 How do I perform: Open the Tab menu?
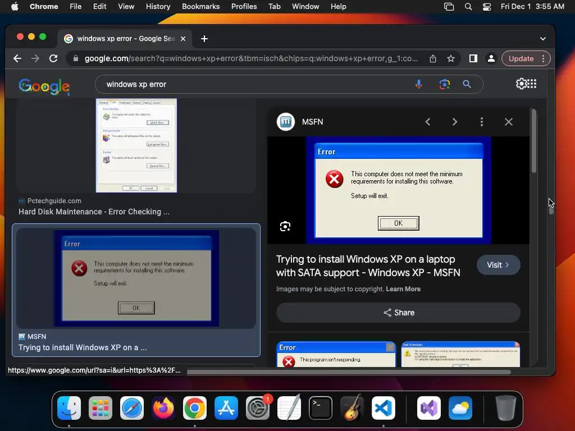pos(274,7)
